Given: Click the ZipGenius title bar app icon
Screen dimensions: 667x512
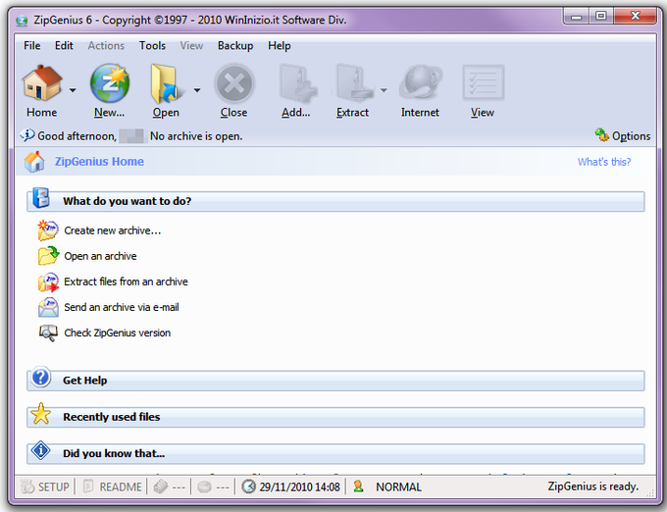Looking at the screenshot, I should point(22,21).
